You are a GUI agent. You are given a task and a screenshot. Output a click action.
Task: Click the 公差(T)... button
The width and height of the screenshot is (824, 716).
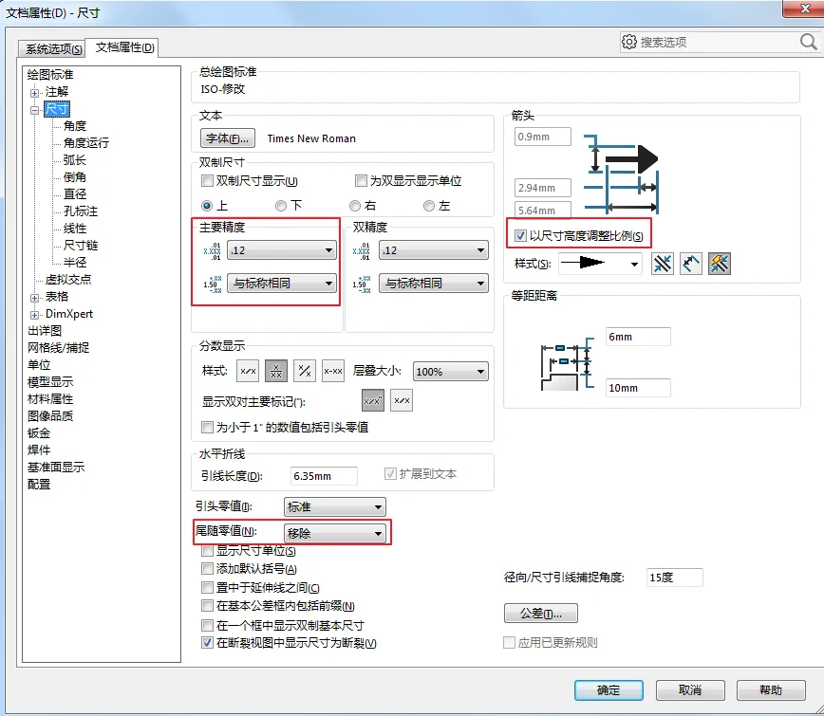tap(541, 614)
